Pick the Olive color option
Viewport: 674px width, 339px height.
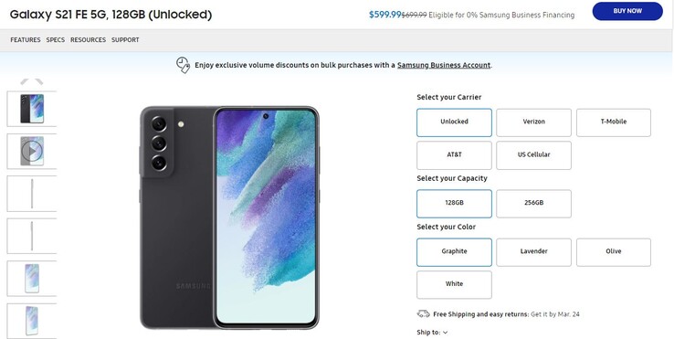pos(614,251)
